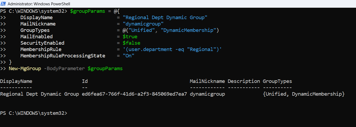Click the MembershipRuleProcessingState key name
Image resolution: width=356 pixels, height=127 pixels.
63,56
